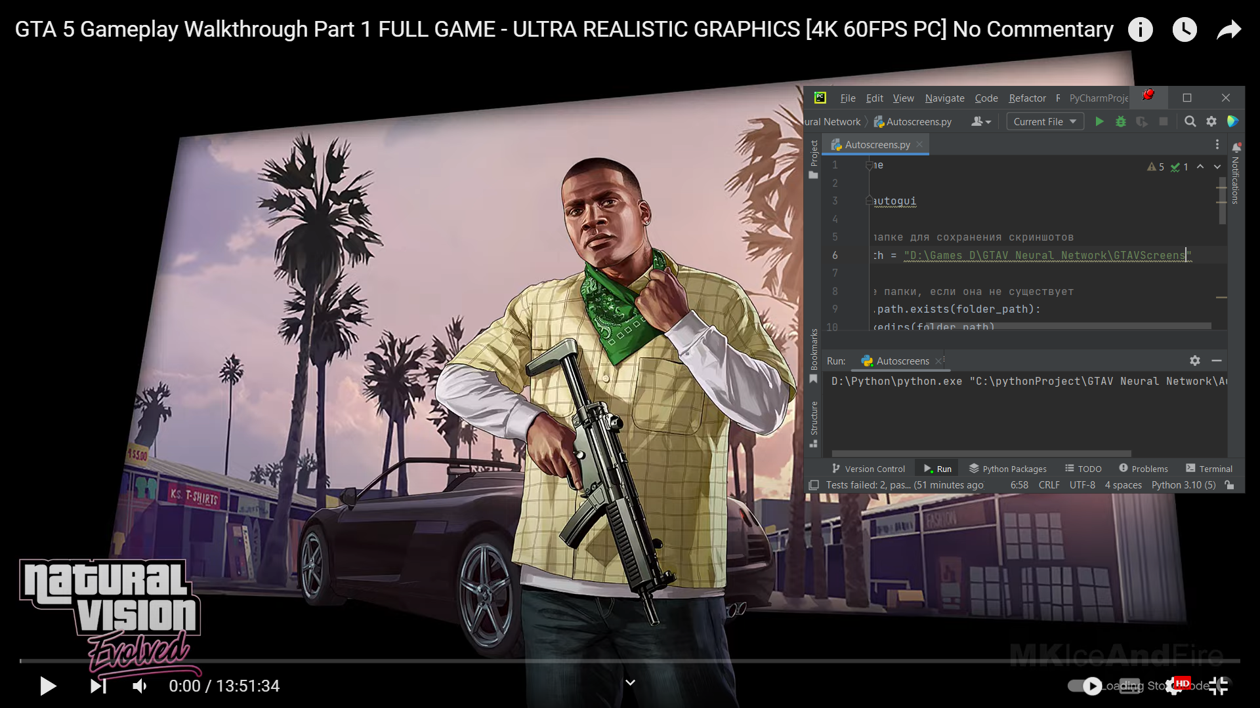Open the Notifications bell panel
1260x708 pixels.
[1236, 147]
